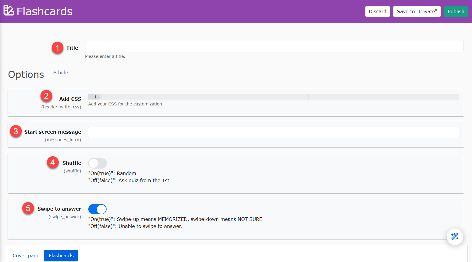This screenshot has width=472, height=262.
Task: Click the Flashcards logo icon
Action: click(9, 11)
